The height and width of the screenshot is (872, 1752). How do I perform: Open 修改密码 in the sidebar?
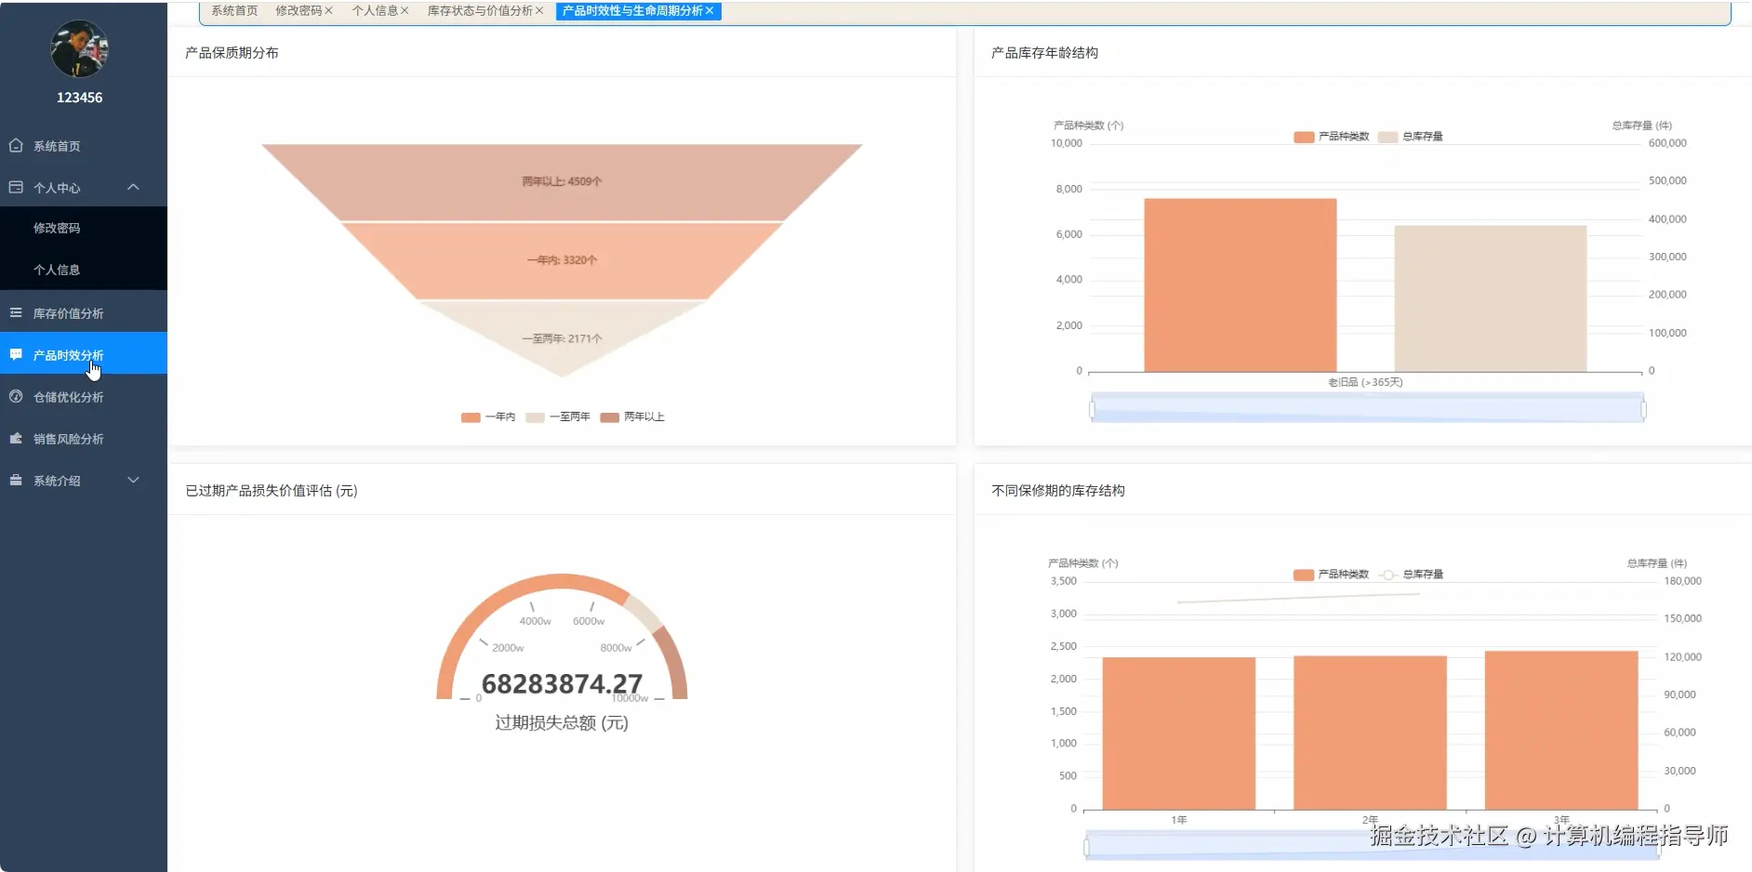84,228
